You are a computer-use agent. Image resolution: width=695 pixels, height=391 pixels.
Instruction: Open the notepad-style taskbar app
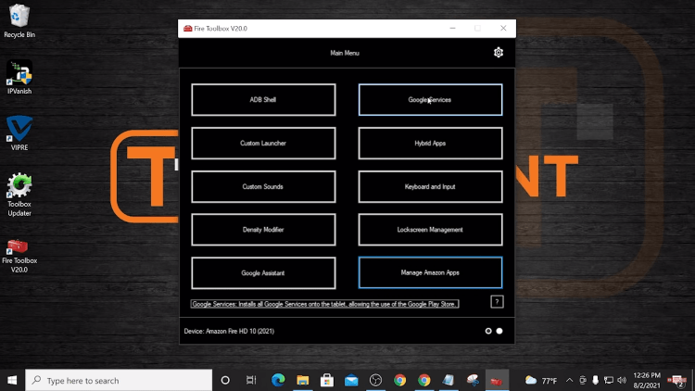tap(449, 381)
